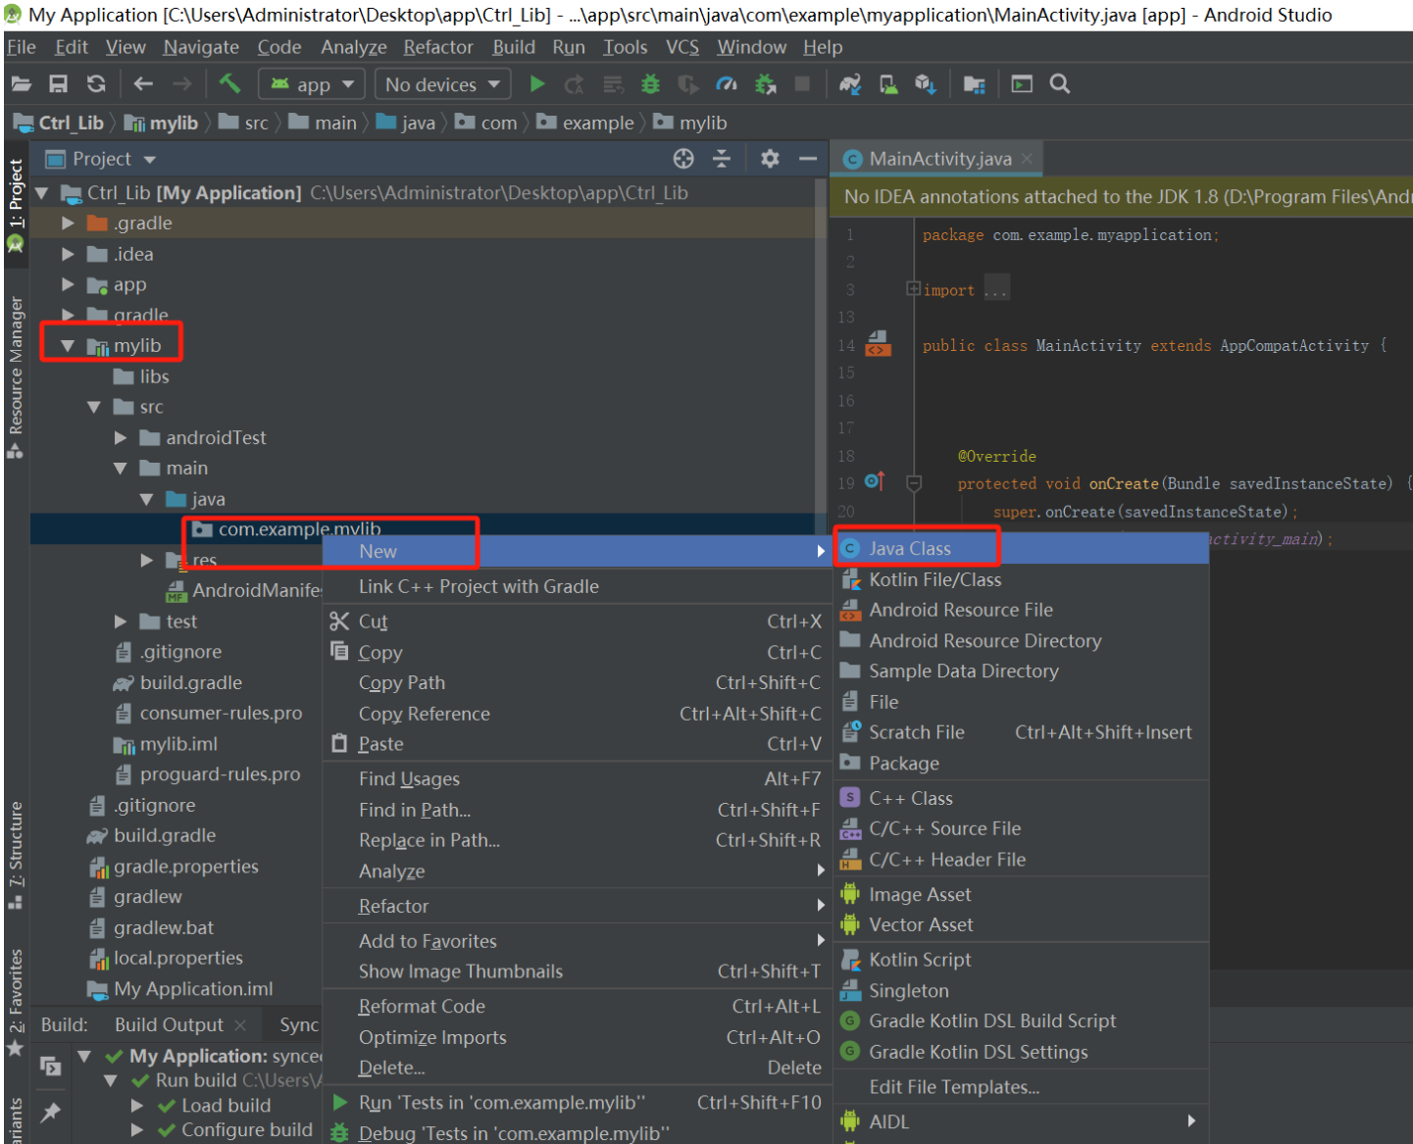1413x1144 pixels.
Task: Close the MainActivity.java tab
Action: pyautogui.click(x=1027, y=159)
